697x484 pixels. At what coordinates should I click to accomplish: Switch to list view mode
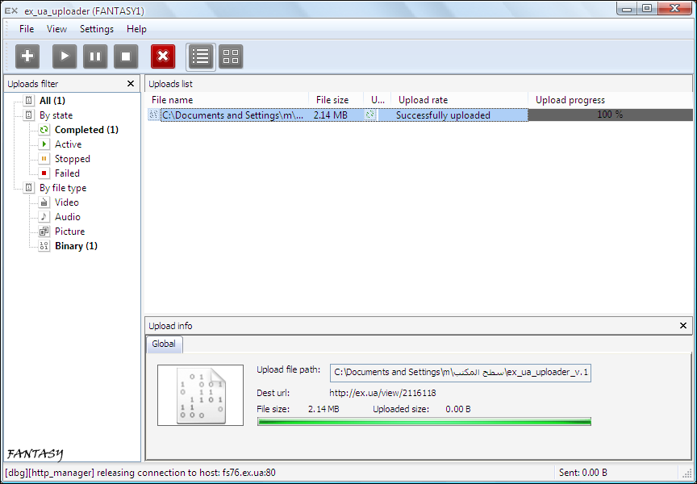coord(201,56)
